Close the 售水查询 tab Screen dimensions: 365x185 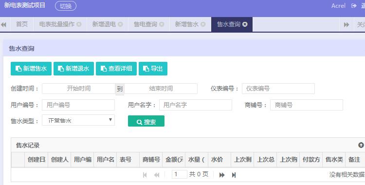pyautogui.click(x=245, y=24)
